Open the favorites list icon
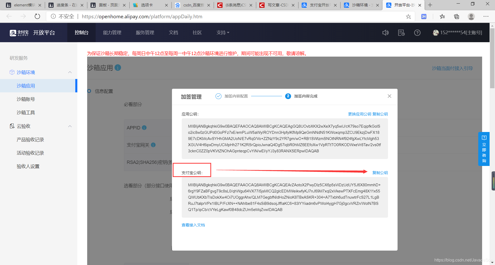495x265 pixels. click(x=442, y=16)
